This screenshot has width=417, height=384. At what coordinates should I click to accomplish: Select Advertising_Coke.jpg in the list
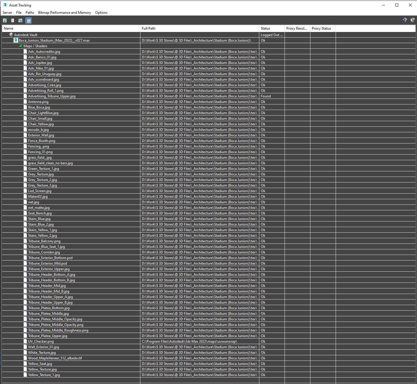[45, 85]
